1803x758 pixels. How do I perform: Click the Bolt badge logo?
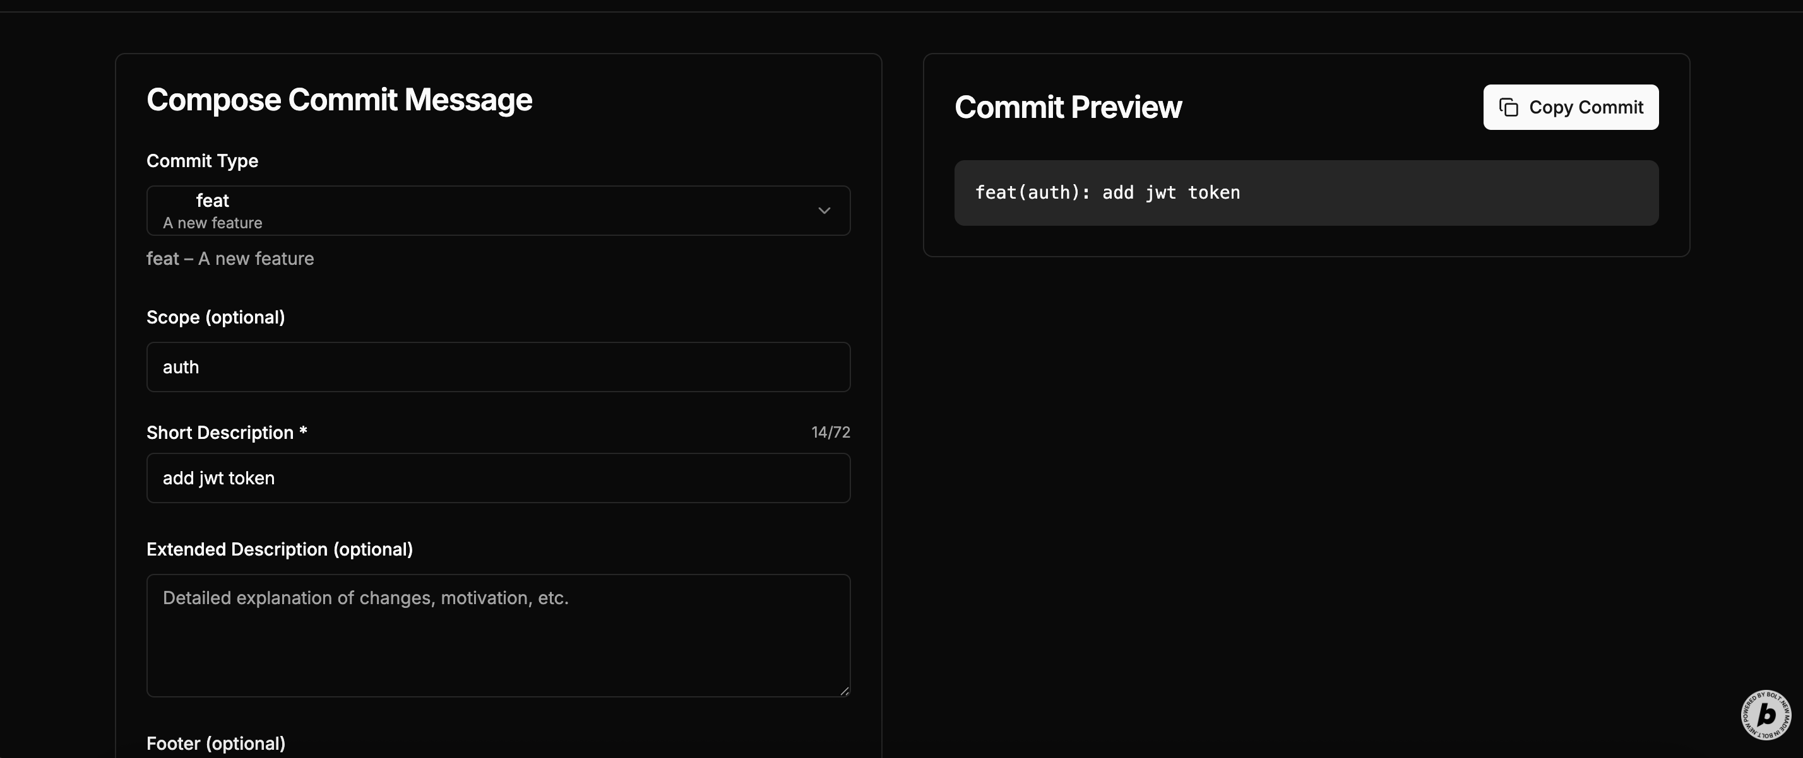1765,714
